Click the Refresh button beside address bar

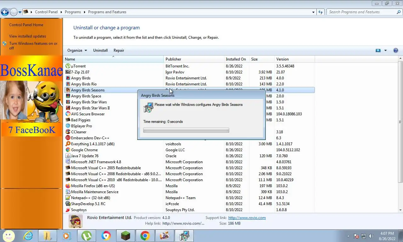321,12
